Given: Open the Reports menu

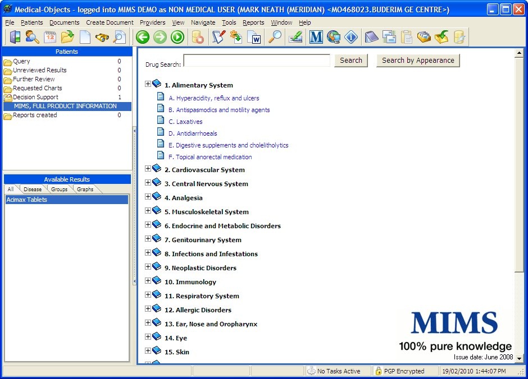Looking at the screenshot, I should point(253,22).
